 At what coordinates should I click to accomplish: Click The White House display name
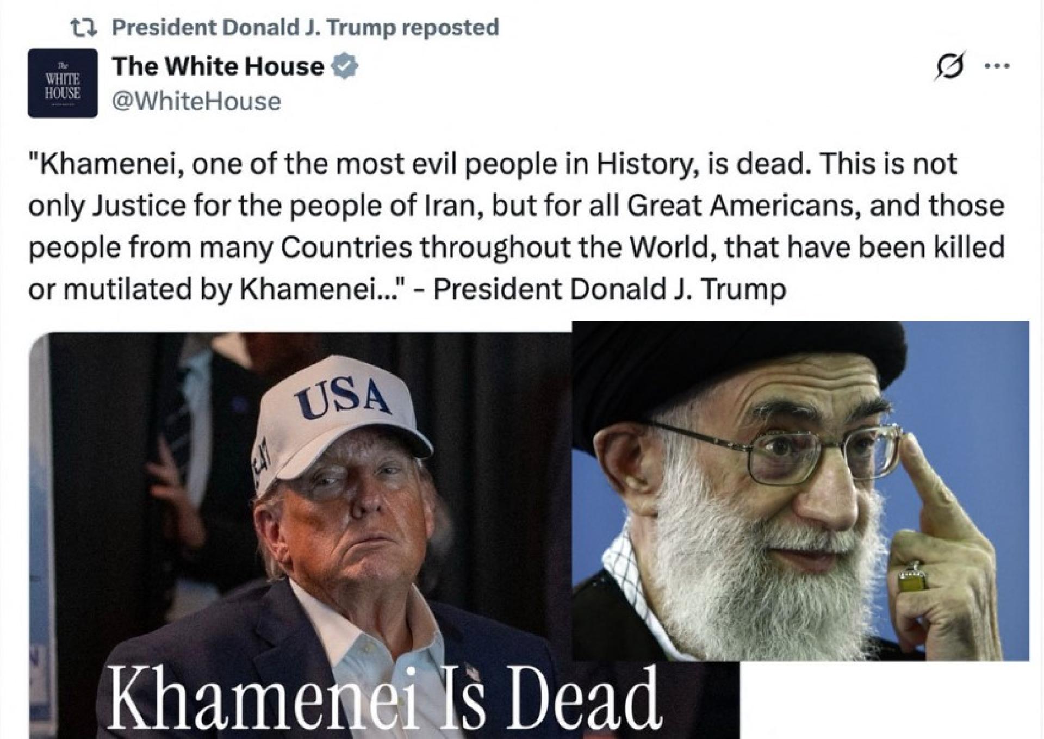[x=218, y=67]
